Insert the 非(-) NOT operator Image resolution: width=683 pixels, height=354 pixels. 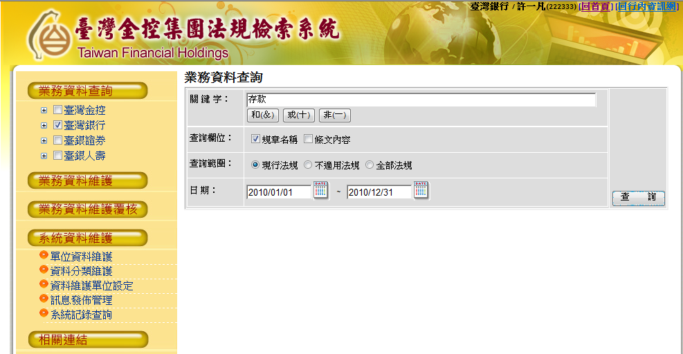(335, 115)
